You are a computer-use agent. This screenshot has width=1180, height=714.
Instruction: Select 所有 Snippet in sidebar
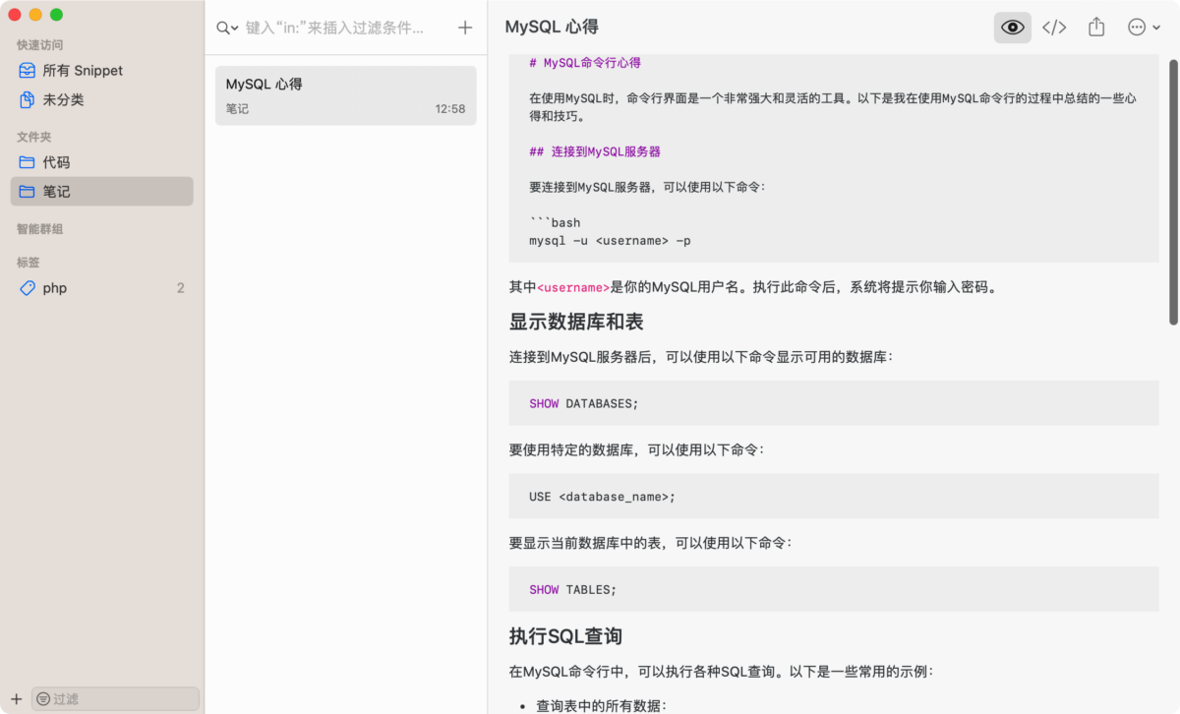point(102,71)
